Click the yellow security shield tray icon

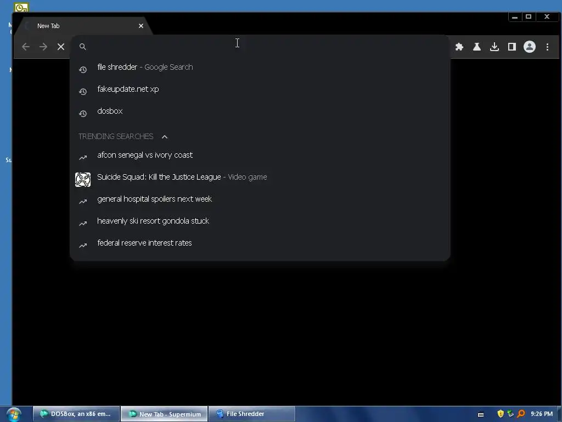(x=501, y=414)
